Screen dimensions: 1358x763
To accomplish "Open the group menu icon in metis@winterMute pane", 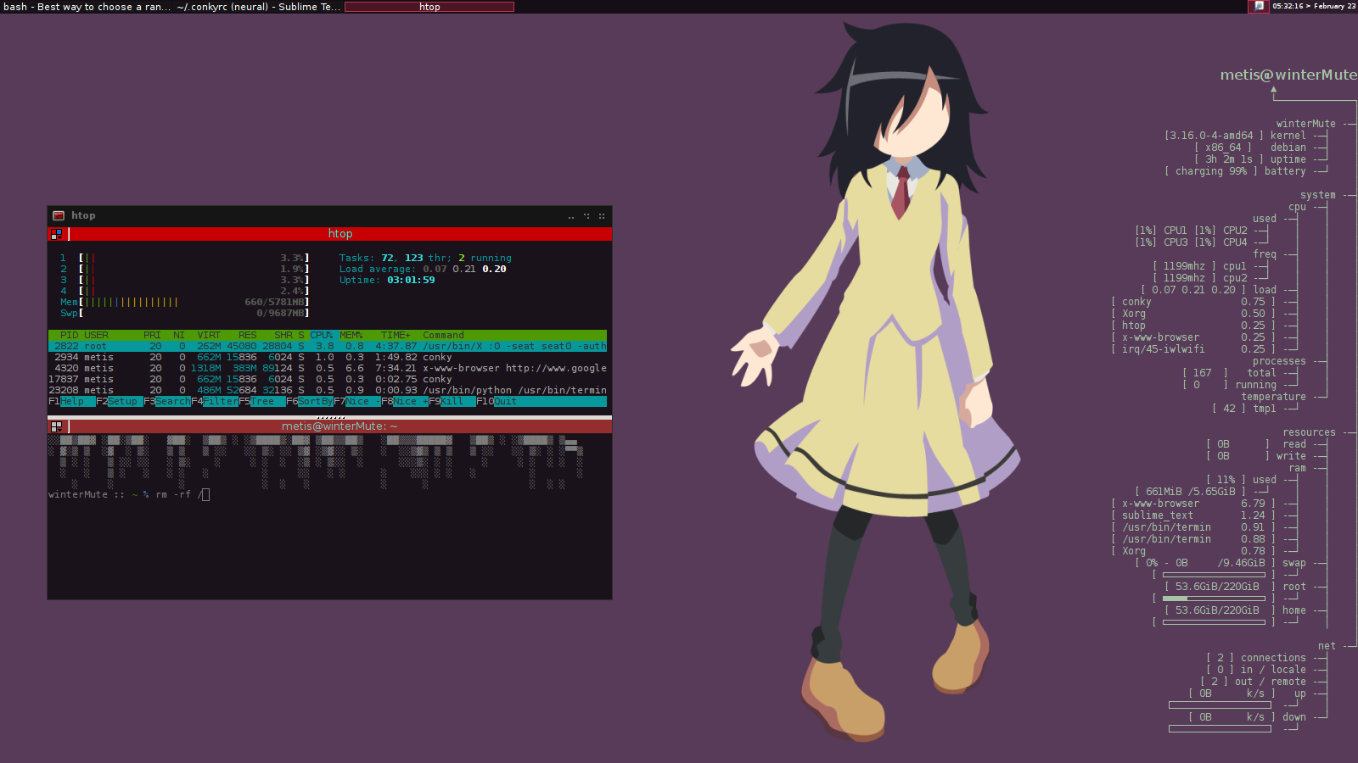I will (57, 426).
